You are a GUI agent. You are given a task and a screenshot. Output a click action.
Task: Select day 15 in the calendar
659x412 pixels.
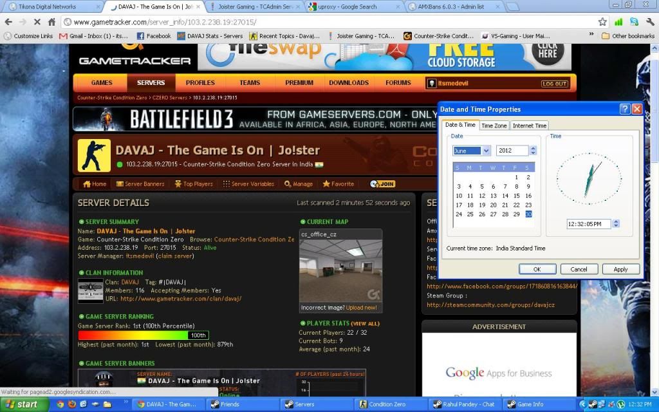point(517,196)
